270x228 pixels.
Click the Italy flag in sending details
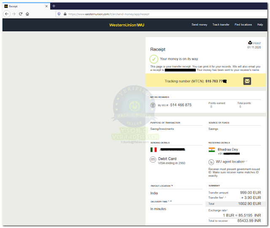pyautogui.click(x=154, y=150)
